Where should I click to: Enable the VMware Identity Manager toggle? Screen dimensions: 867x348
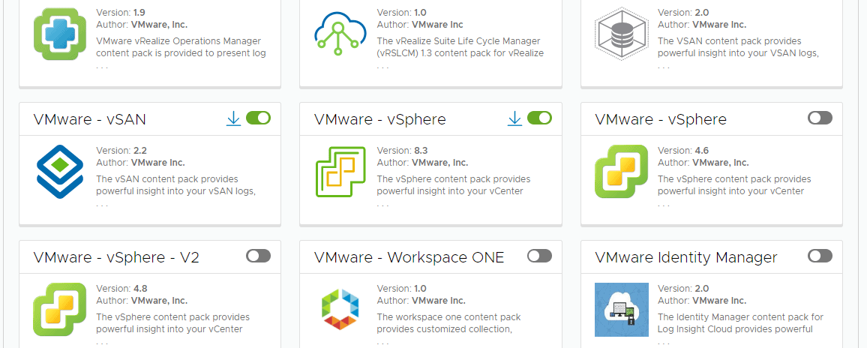pyautogui.click(x=820, y=256)
